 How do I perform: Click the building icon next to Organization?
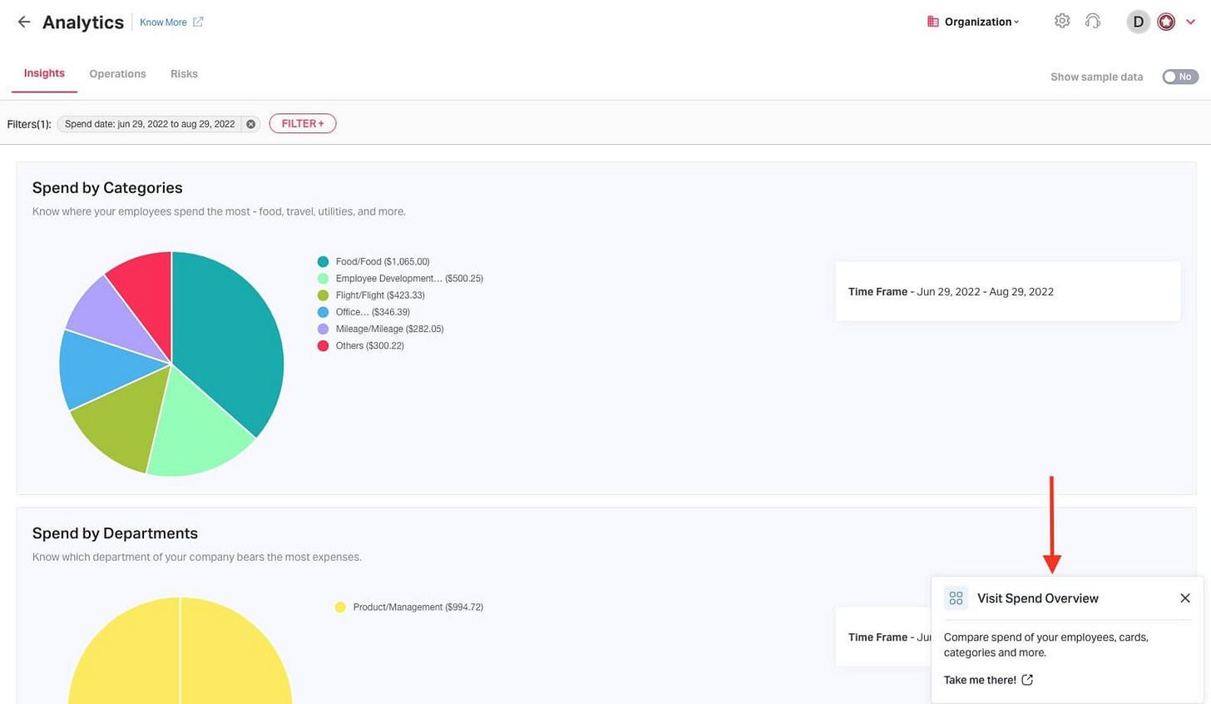932,22
